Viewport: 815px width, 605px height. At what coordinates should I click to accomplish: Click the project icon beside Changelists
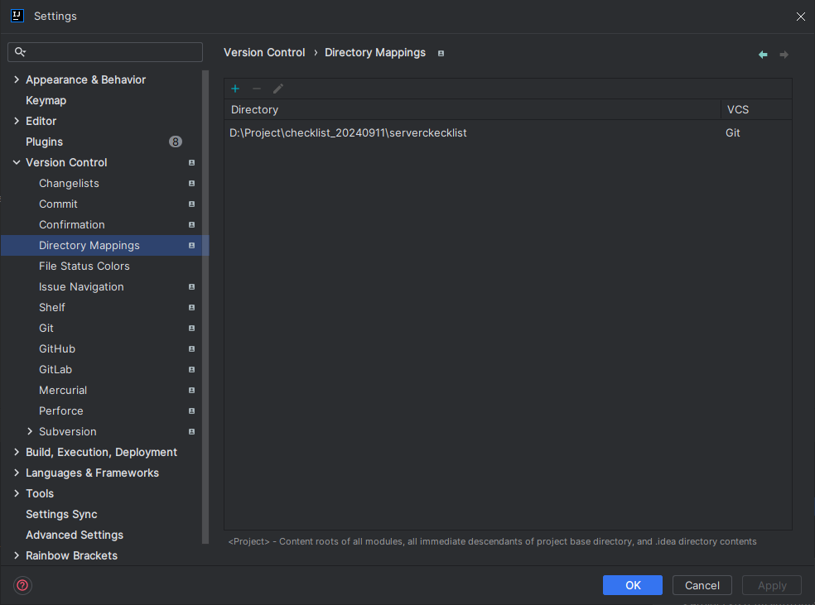[192, 183]
